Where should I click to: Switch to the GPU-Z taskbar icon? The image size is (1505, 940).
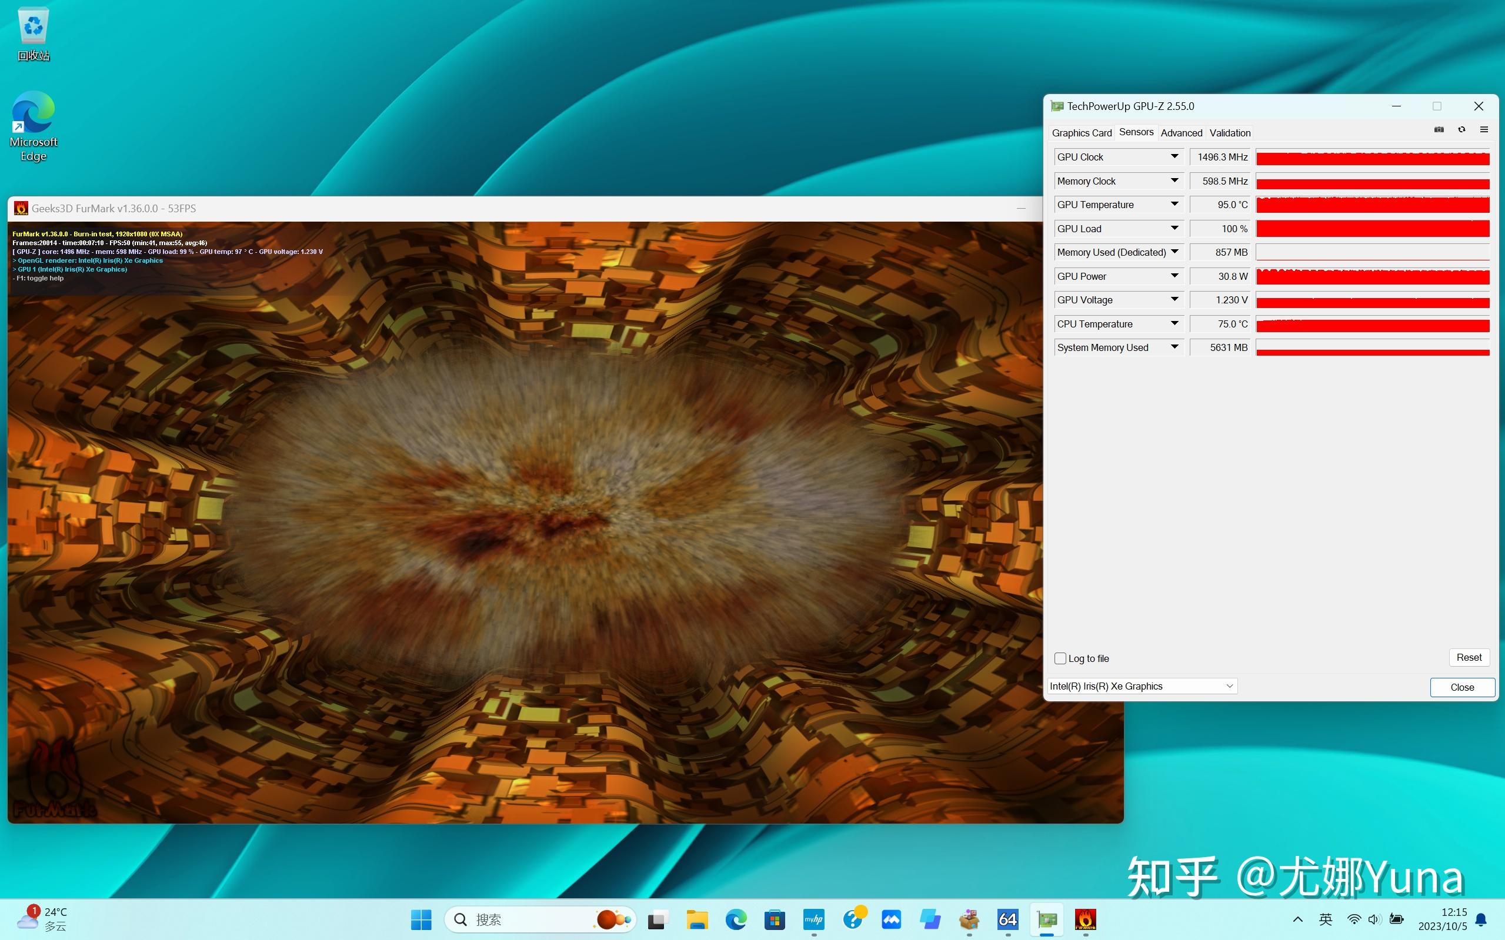coord(1047,919)
